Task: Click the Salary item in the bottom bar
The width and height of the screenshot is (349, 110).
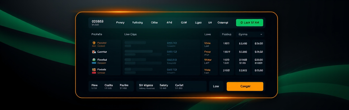Action: (x=164, y=85)
